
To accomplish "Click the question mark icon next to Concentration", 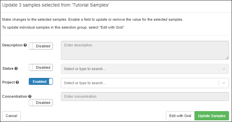I will (x=30, y=96).
